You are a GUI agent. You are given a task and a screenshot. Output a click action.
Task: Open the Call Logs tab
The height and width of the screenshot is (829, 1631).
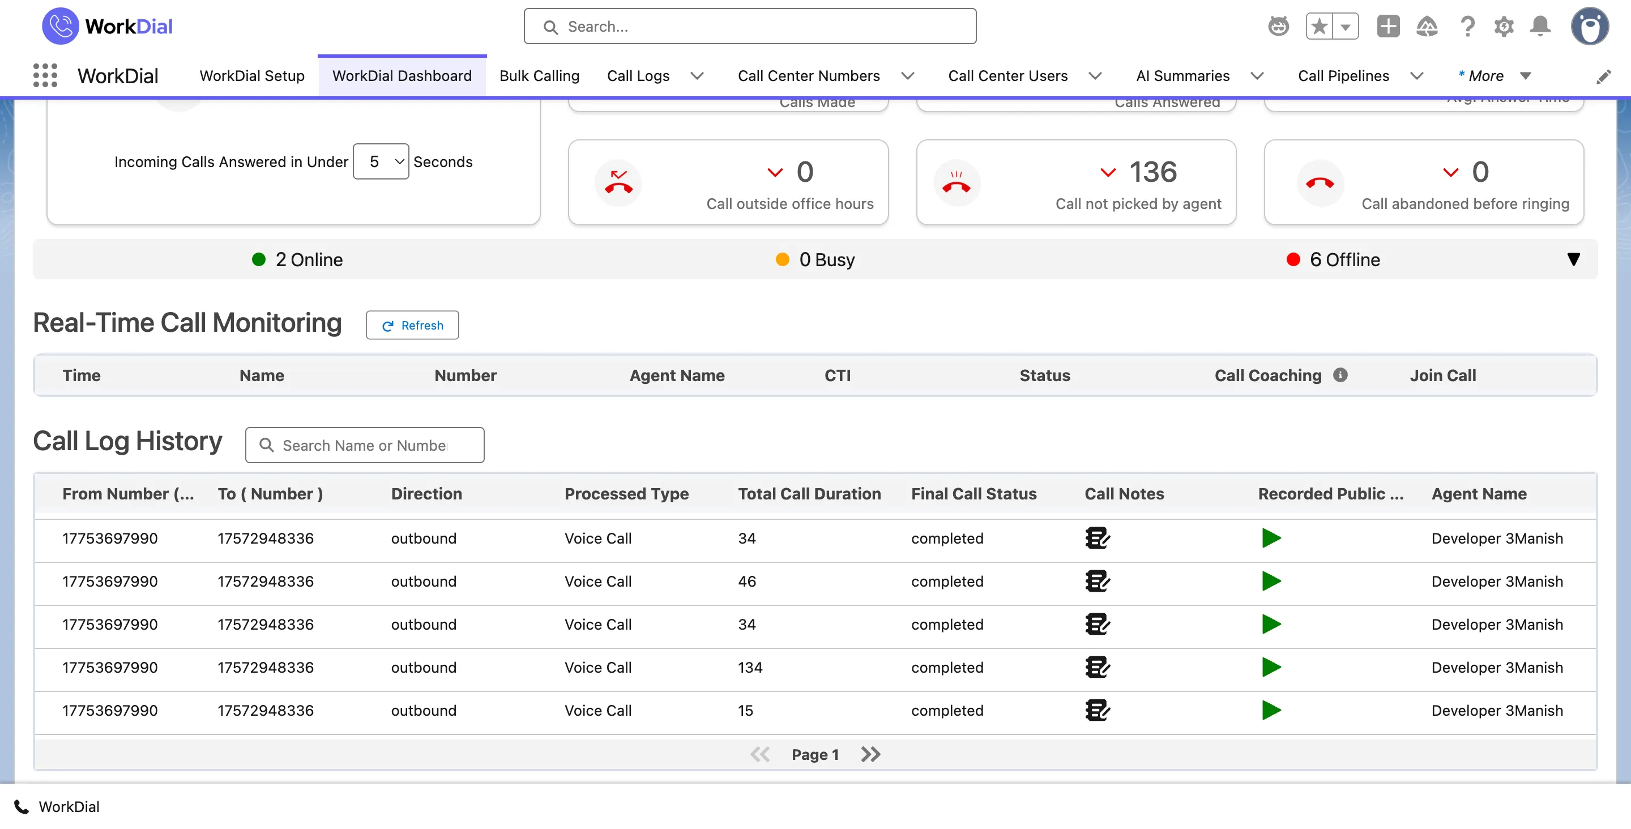tap(638, 76)
